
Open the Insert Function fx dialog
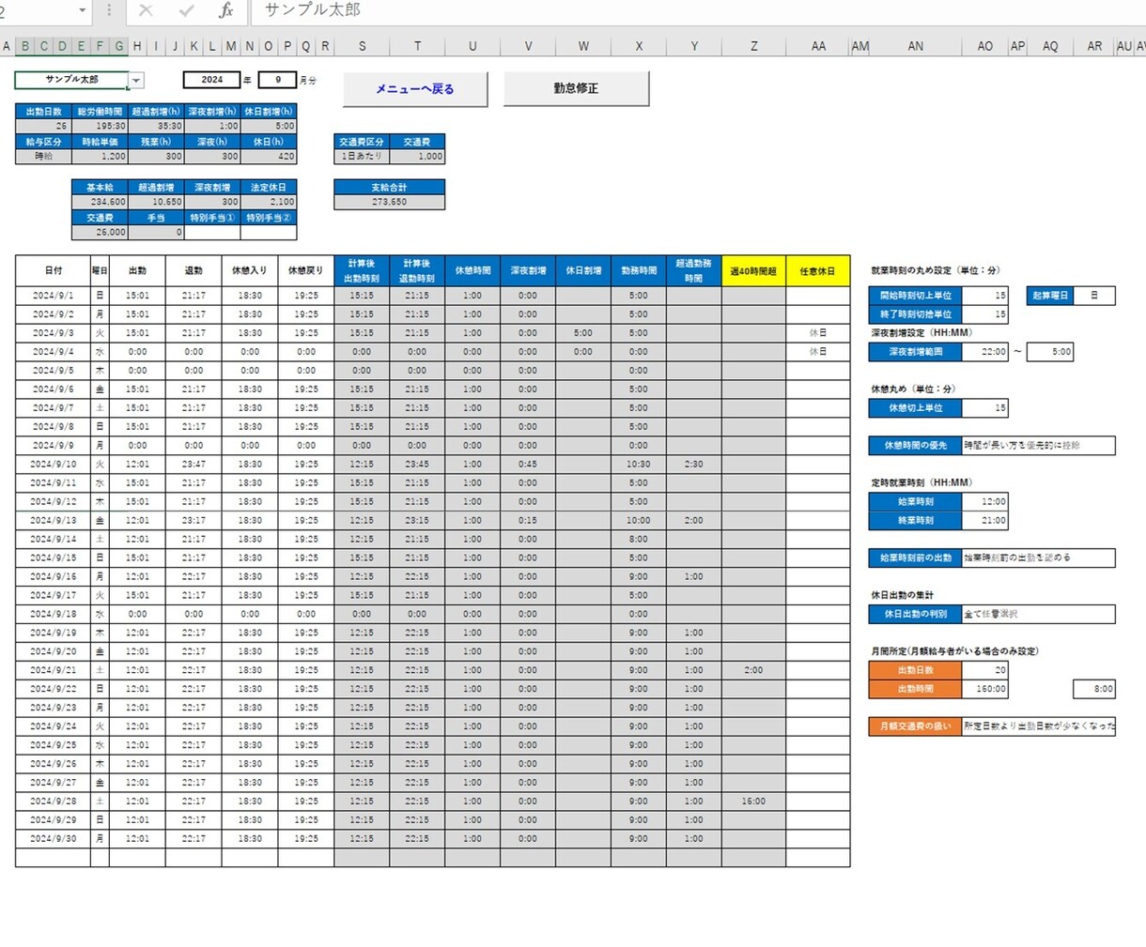(225, 10)
